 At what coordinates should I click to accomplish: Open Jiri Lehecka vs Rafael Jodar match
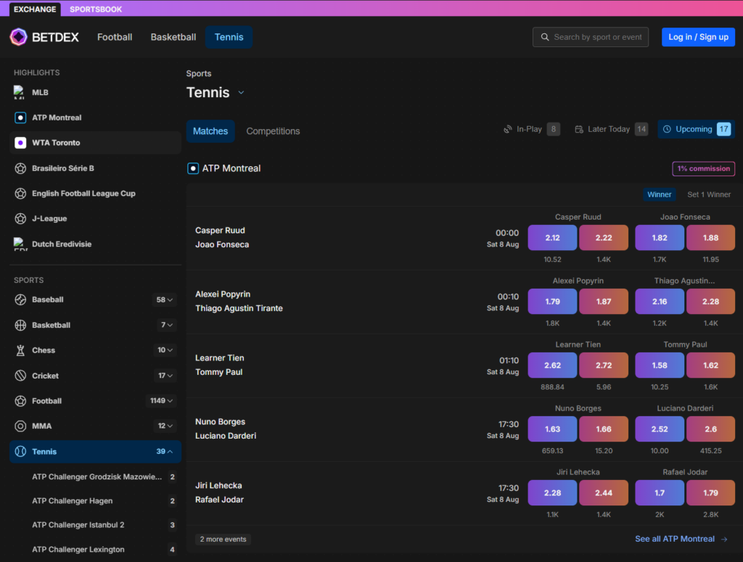tap(219, 492)
